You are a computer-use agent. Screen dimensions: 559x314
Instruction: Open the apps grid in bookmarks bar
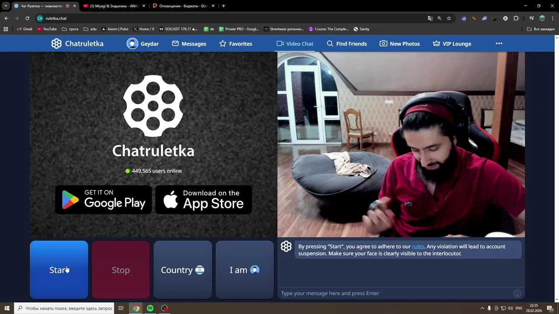click(6, 29)
